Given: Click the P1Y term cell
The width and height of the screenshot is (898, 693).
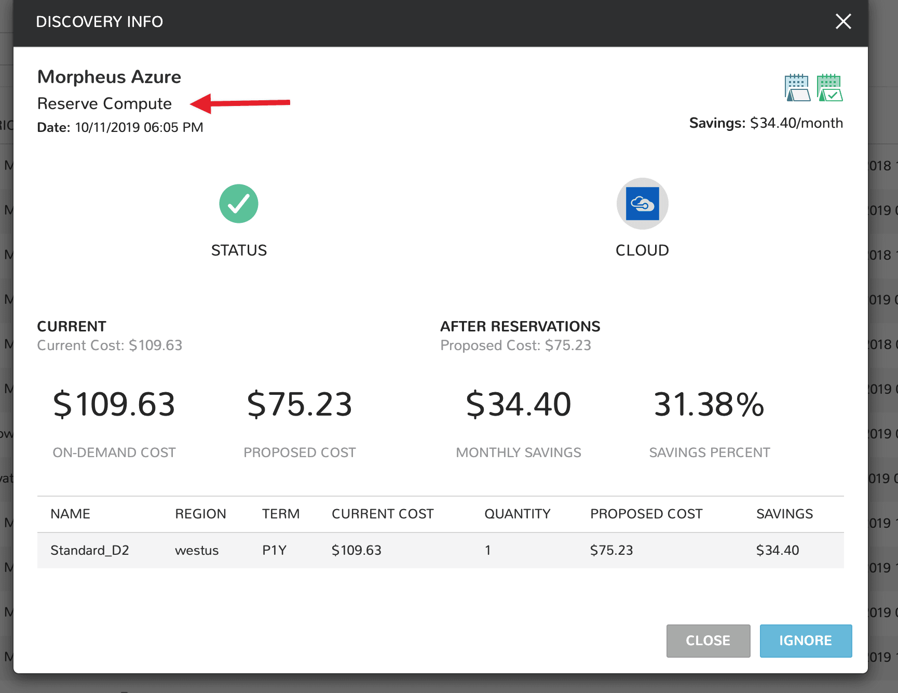Looking at the screenshot, I should (275, 550).
